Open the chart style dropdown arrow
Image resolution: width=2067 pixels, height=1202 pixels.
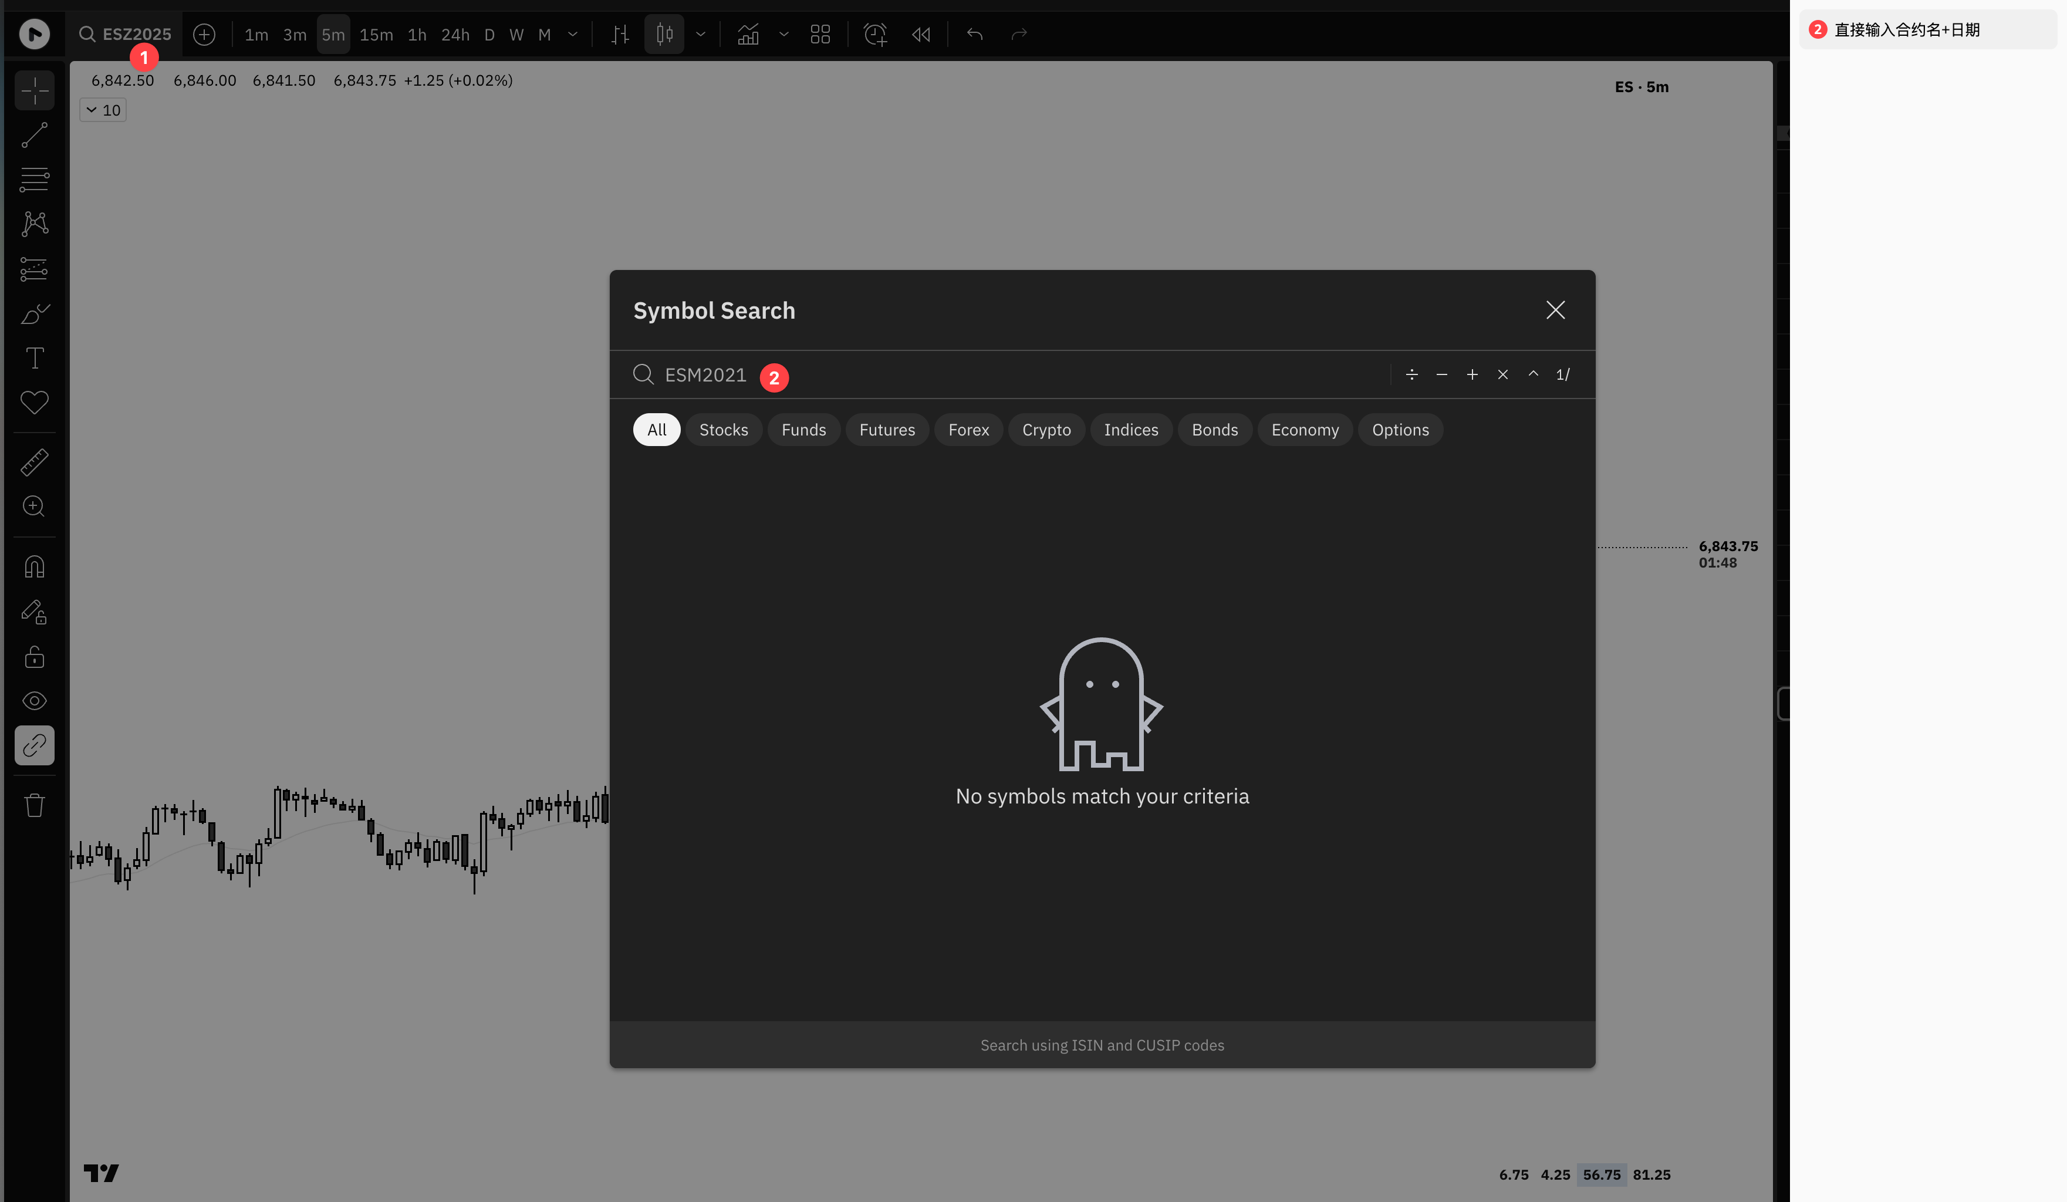coord(701,35)
